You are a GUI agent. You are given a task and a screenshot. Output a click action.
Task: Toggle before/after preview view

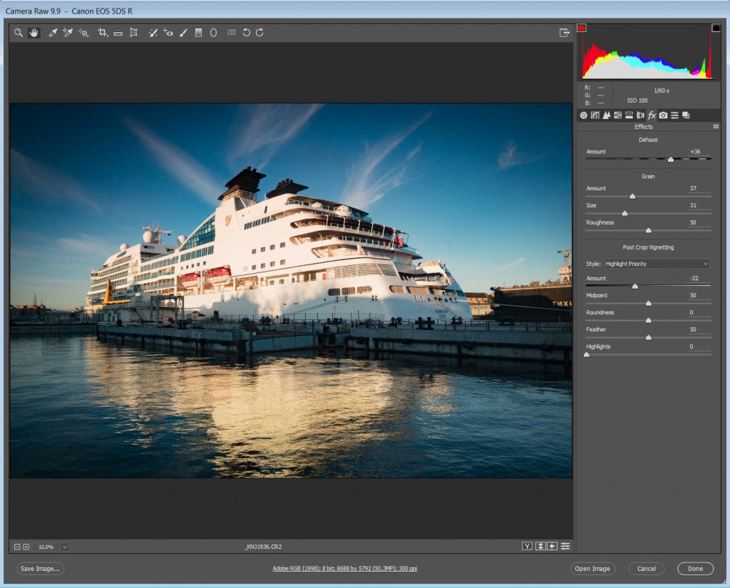[527, 547]
